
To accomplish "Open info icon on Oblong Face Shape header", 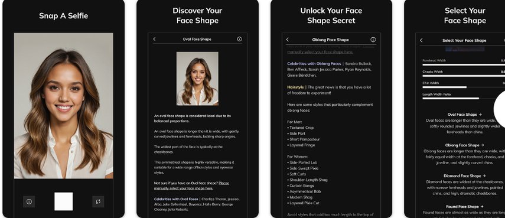I will click(x=373, y=40).
